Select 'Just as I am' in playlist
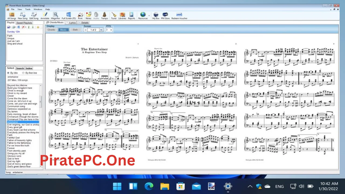Image resolution: width=345 pixels, height=194 pixels. point(13,41)
